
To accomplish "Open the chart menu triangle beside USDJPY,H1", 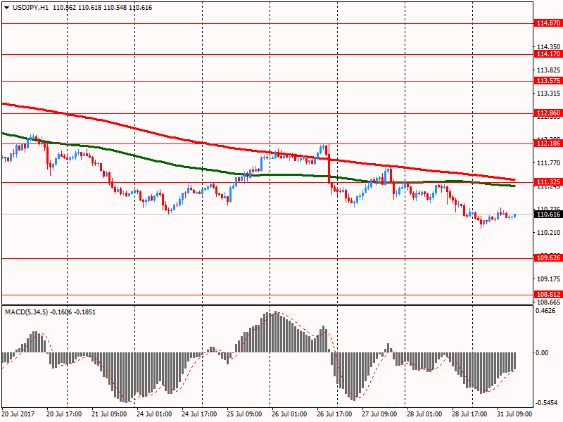I will (7, 8).
